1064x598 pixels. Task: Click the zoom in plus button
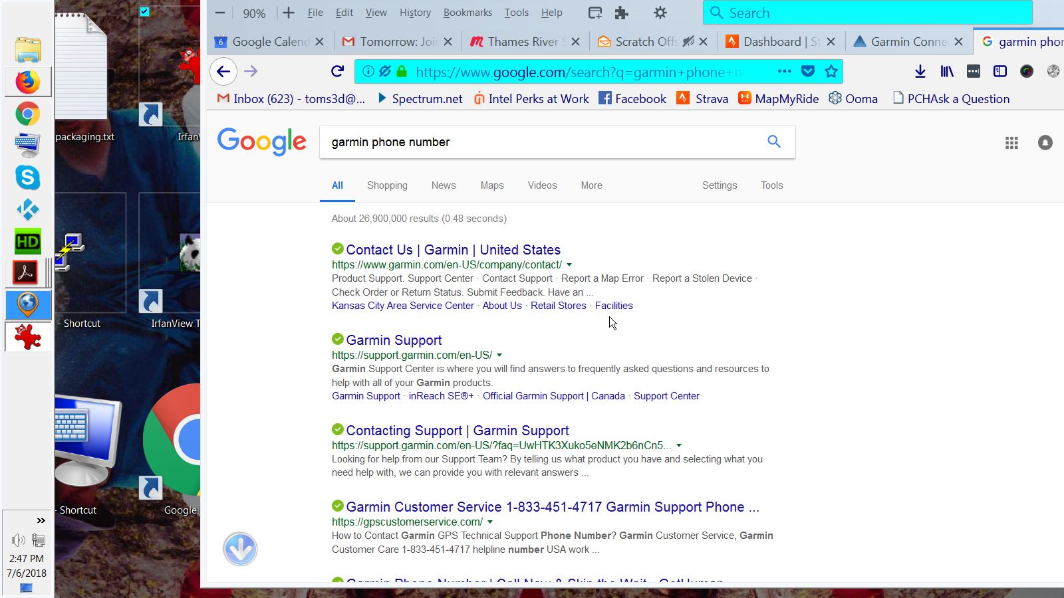(x=289, y=13)
